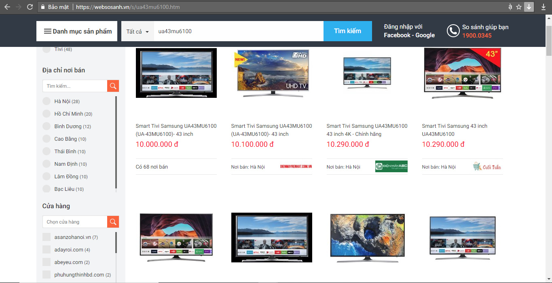Click the dienmayrenhat.com.vn seller logo
This screenshot has height=283, width=552.
pyautogui.click(x=296, y=167)
